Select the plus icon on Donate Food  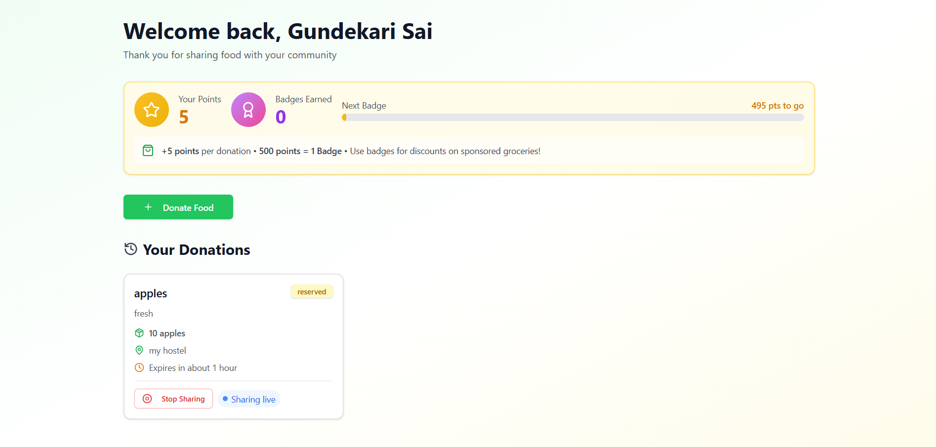pyautogui.click(x=148, y=207)
